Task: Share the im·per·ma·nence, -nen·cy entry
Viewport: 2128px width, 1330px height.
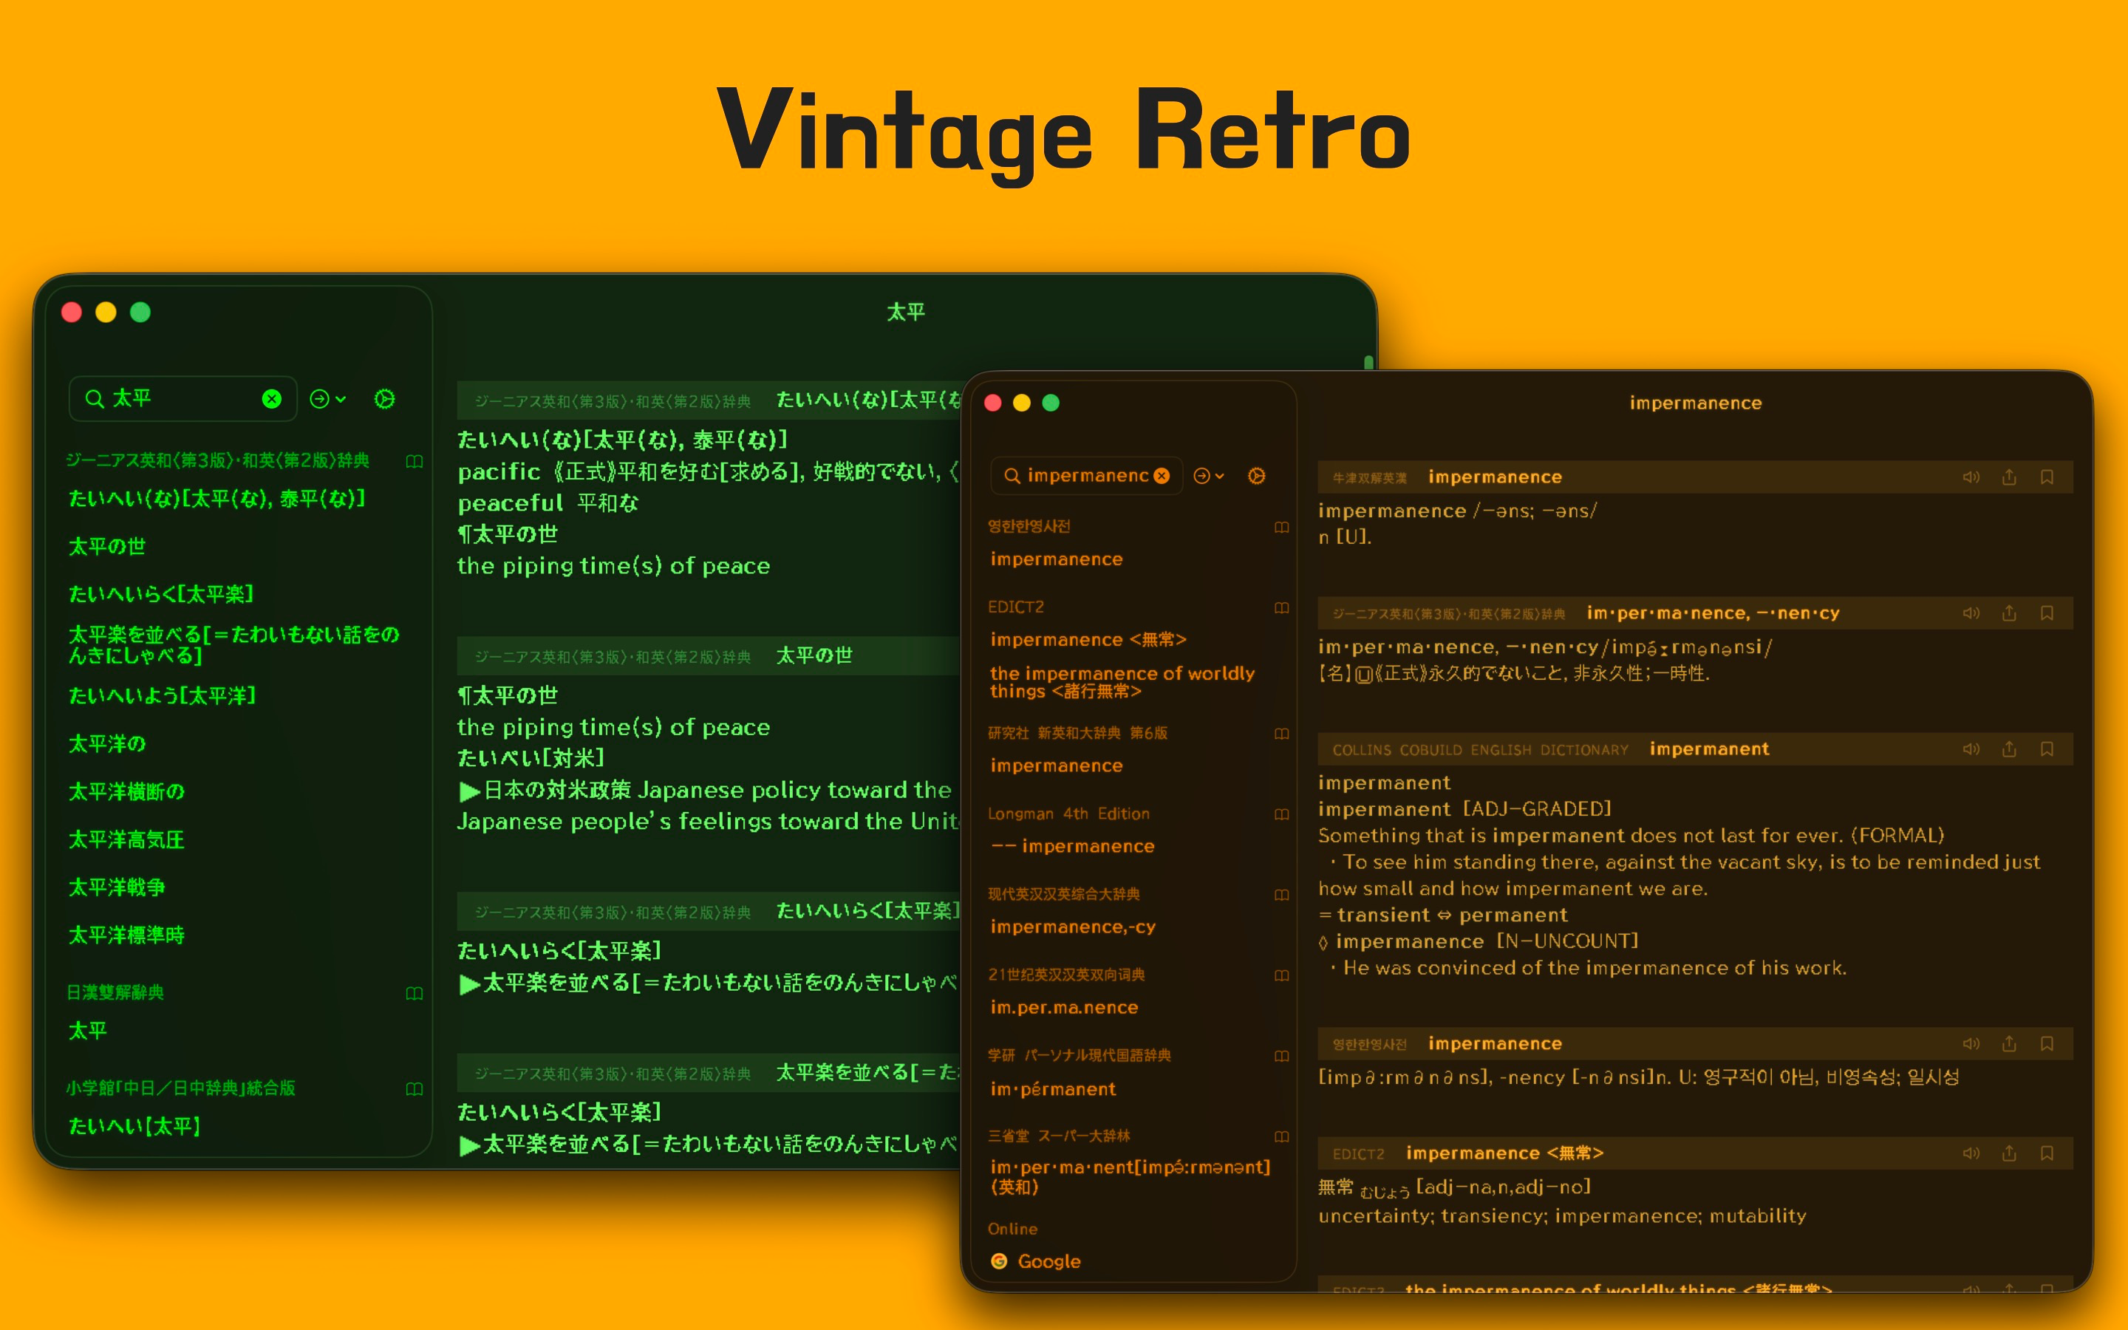Action: 2009,613
